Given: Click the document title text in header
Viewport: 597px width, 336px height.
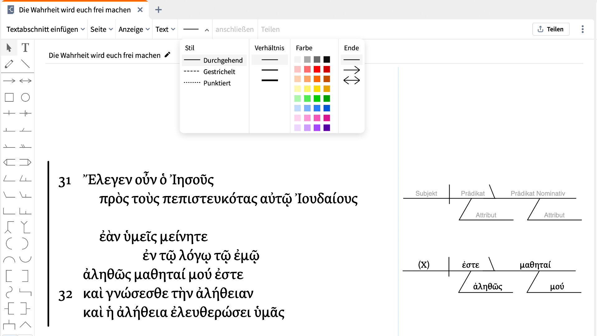Looking at the screenshot, I should (104, 55).
